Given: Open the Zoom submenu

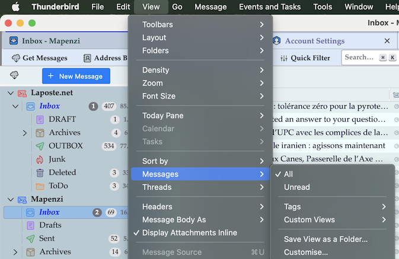Looking at the screenshot, I should 200,83.
